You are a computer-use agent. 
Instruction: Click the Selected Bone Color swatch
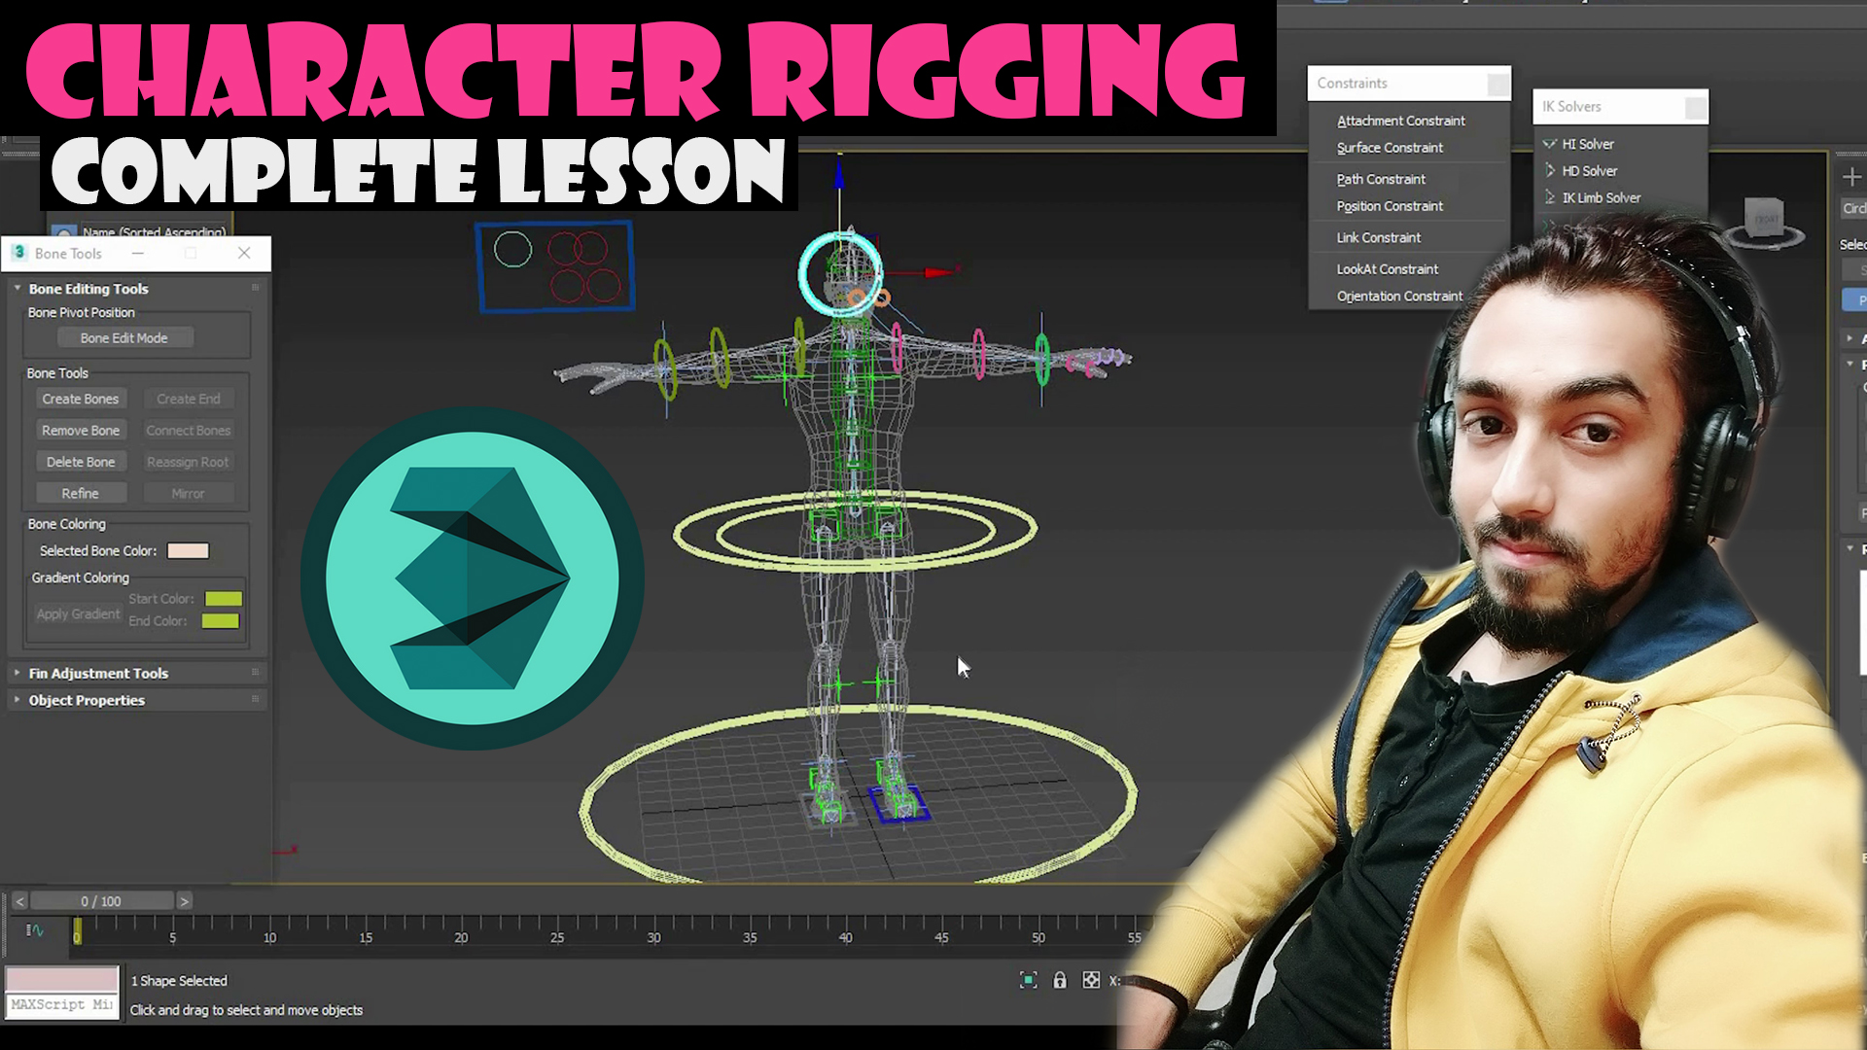click(189, 550)
